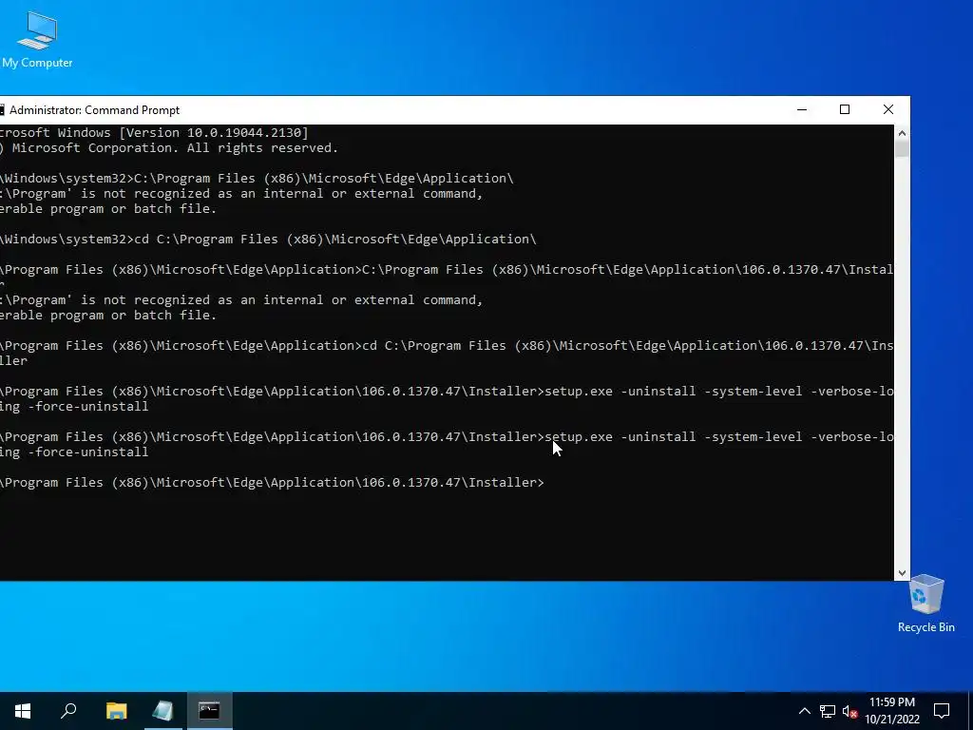Click the Command Prompt scrollbar thumb

click(x=903, y=149)
